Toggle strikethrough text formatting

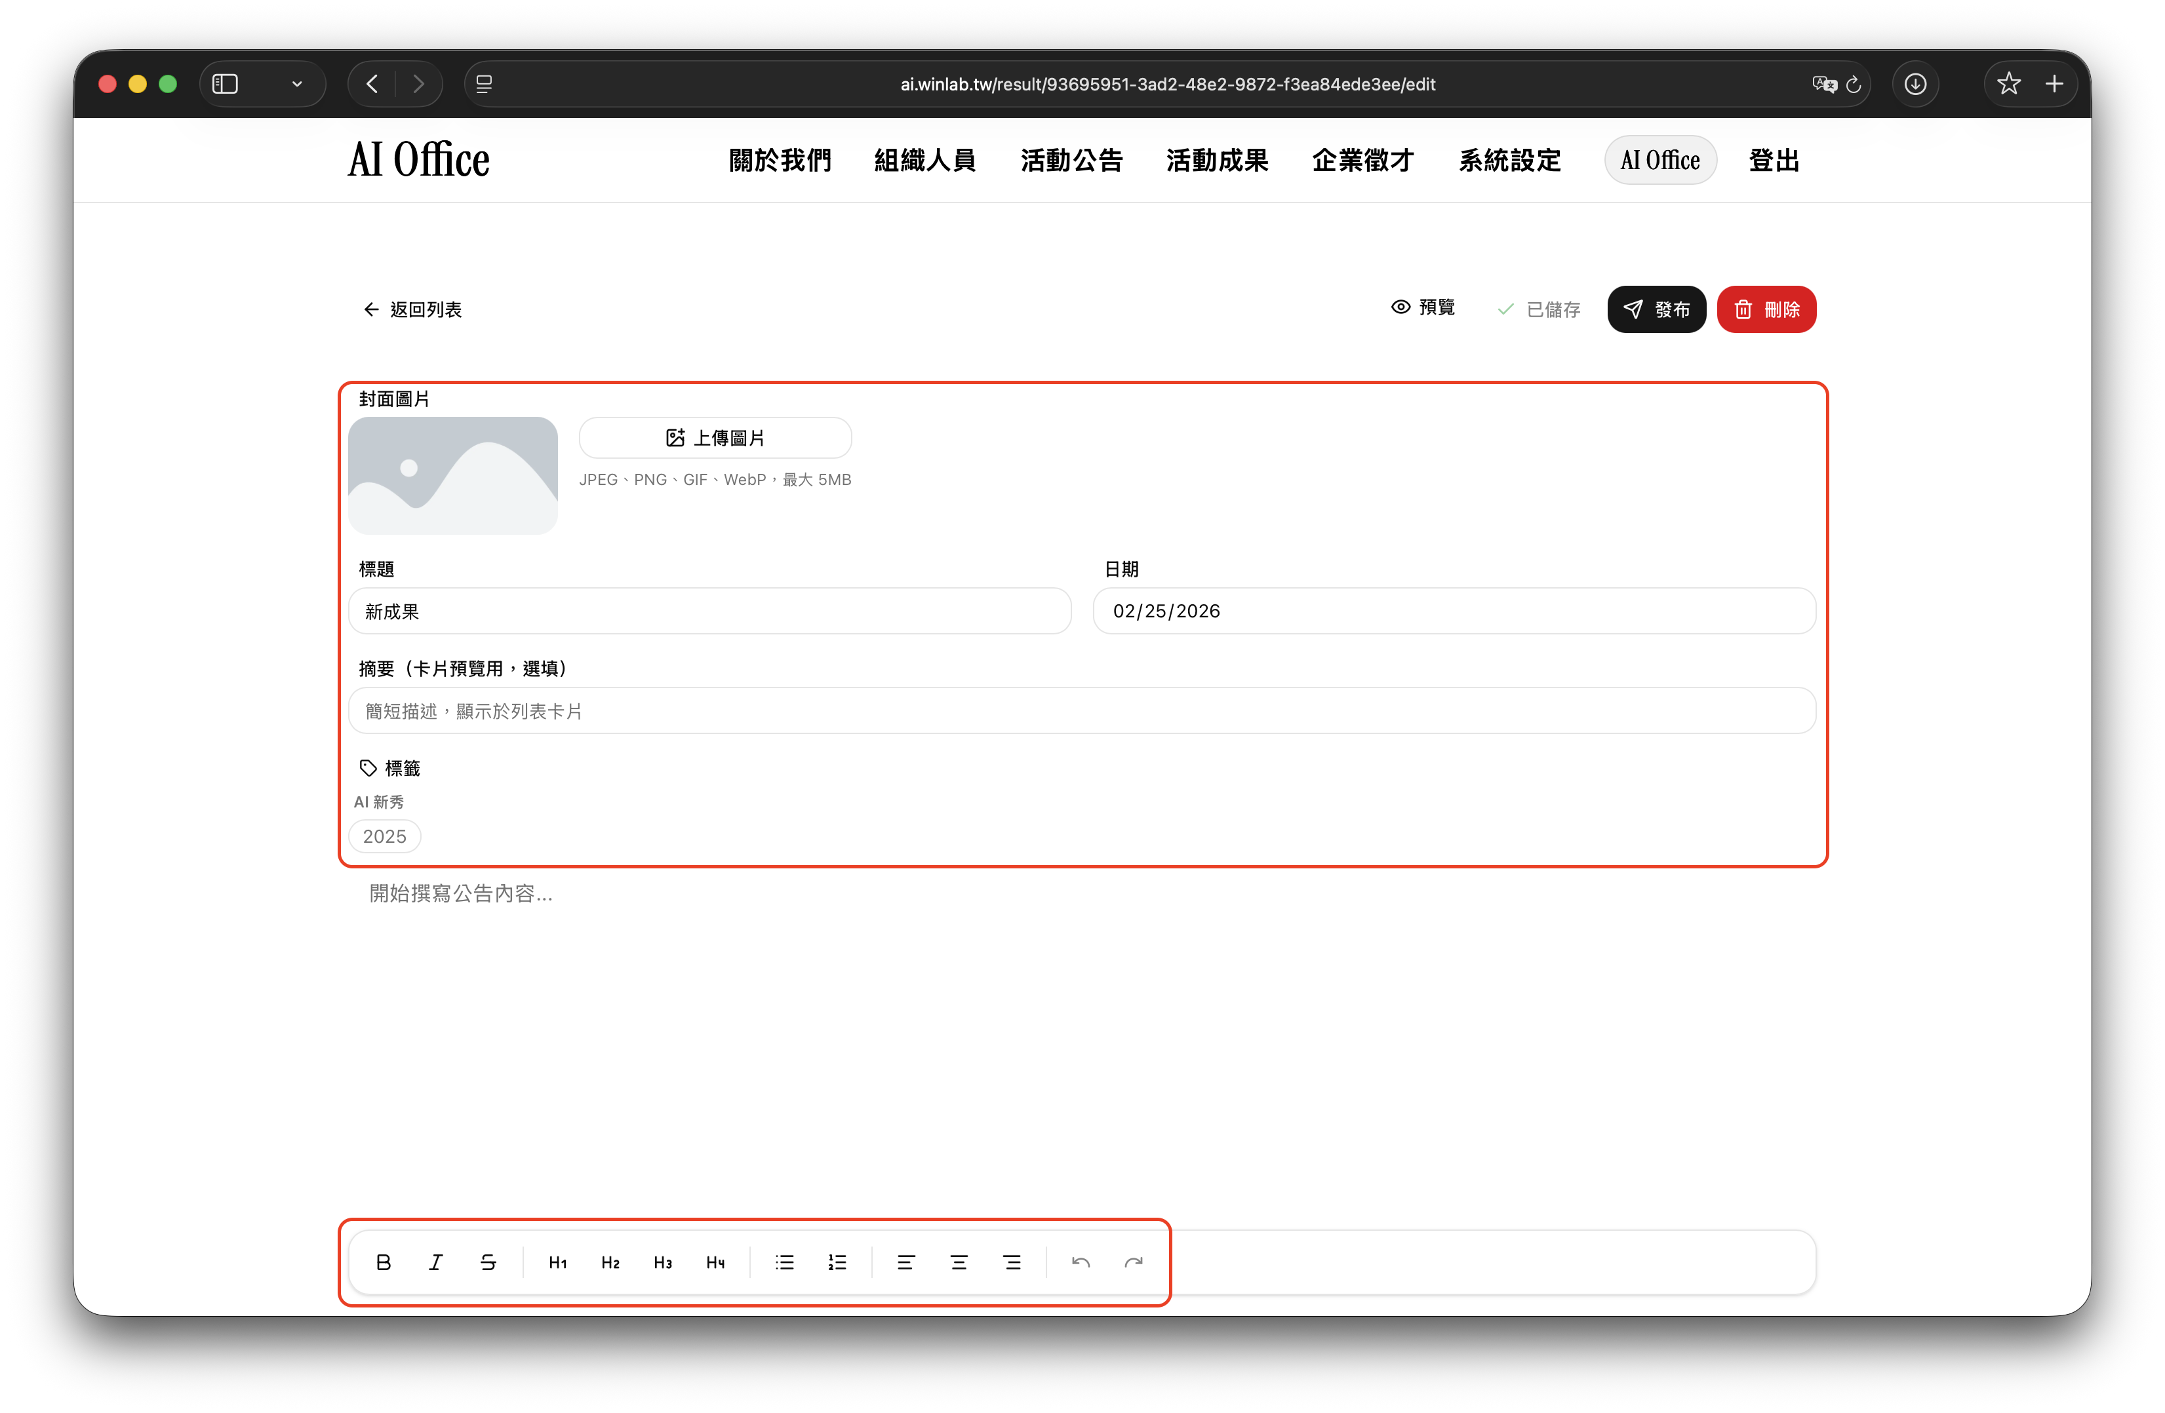[488, 1262]
